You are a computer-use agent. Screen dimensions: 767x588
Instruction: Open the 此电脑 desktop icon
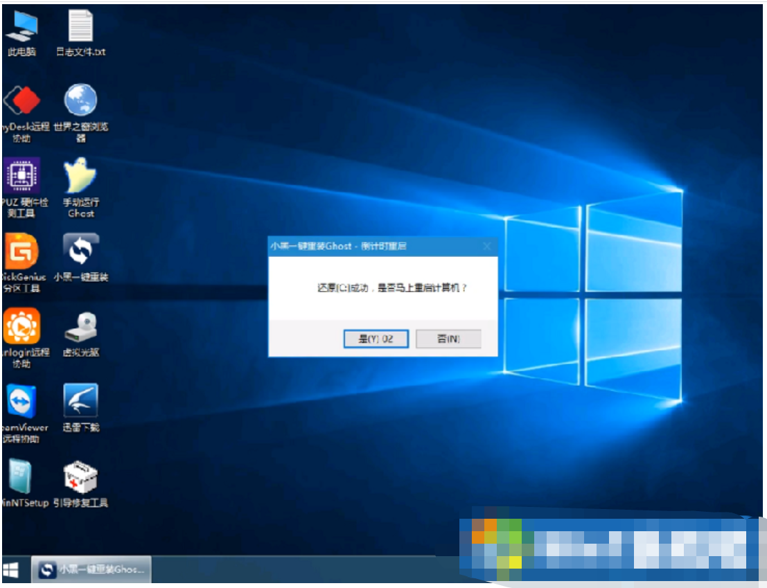pos(21,33)
